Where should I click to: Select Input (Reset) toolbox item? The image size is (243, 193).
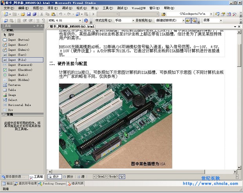click(23, 45)
